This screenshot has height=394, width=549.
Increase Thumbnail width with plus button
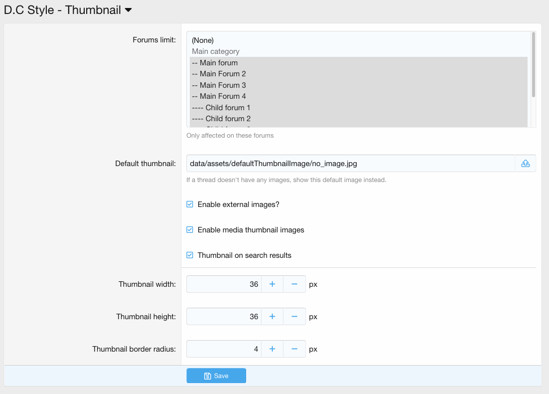tap(272, 284)
